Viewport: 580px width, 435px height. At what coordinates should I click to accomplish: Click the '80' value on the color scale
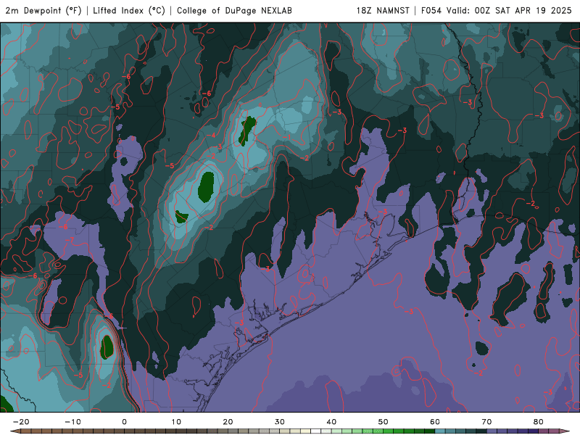539,422
